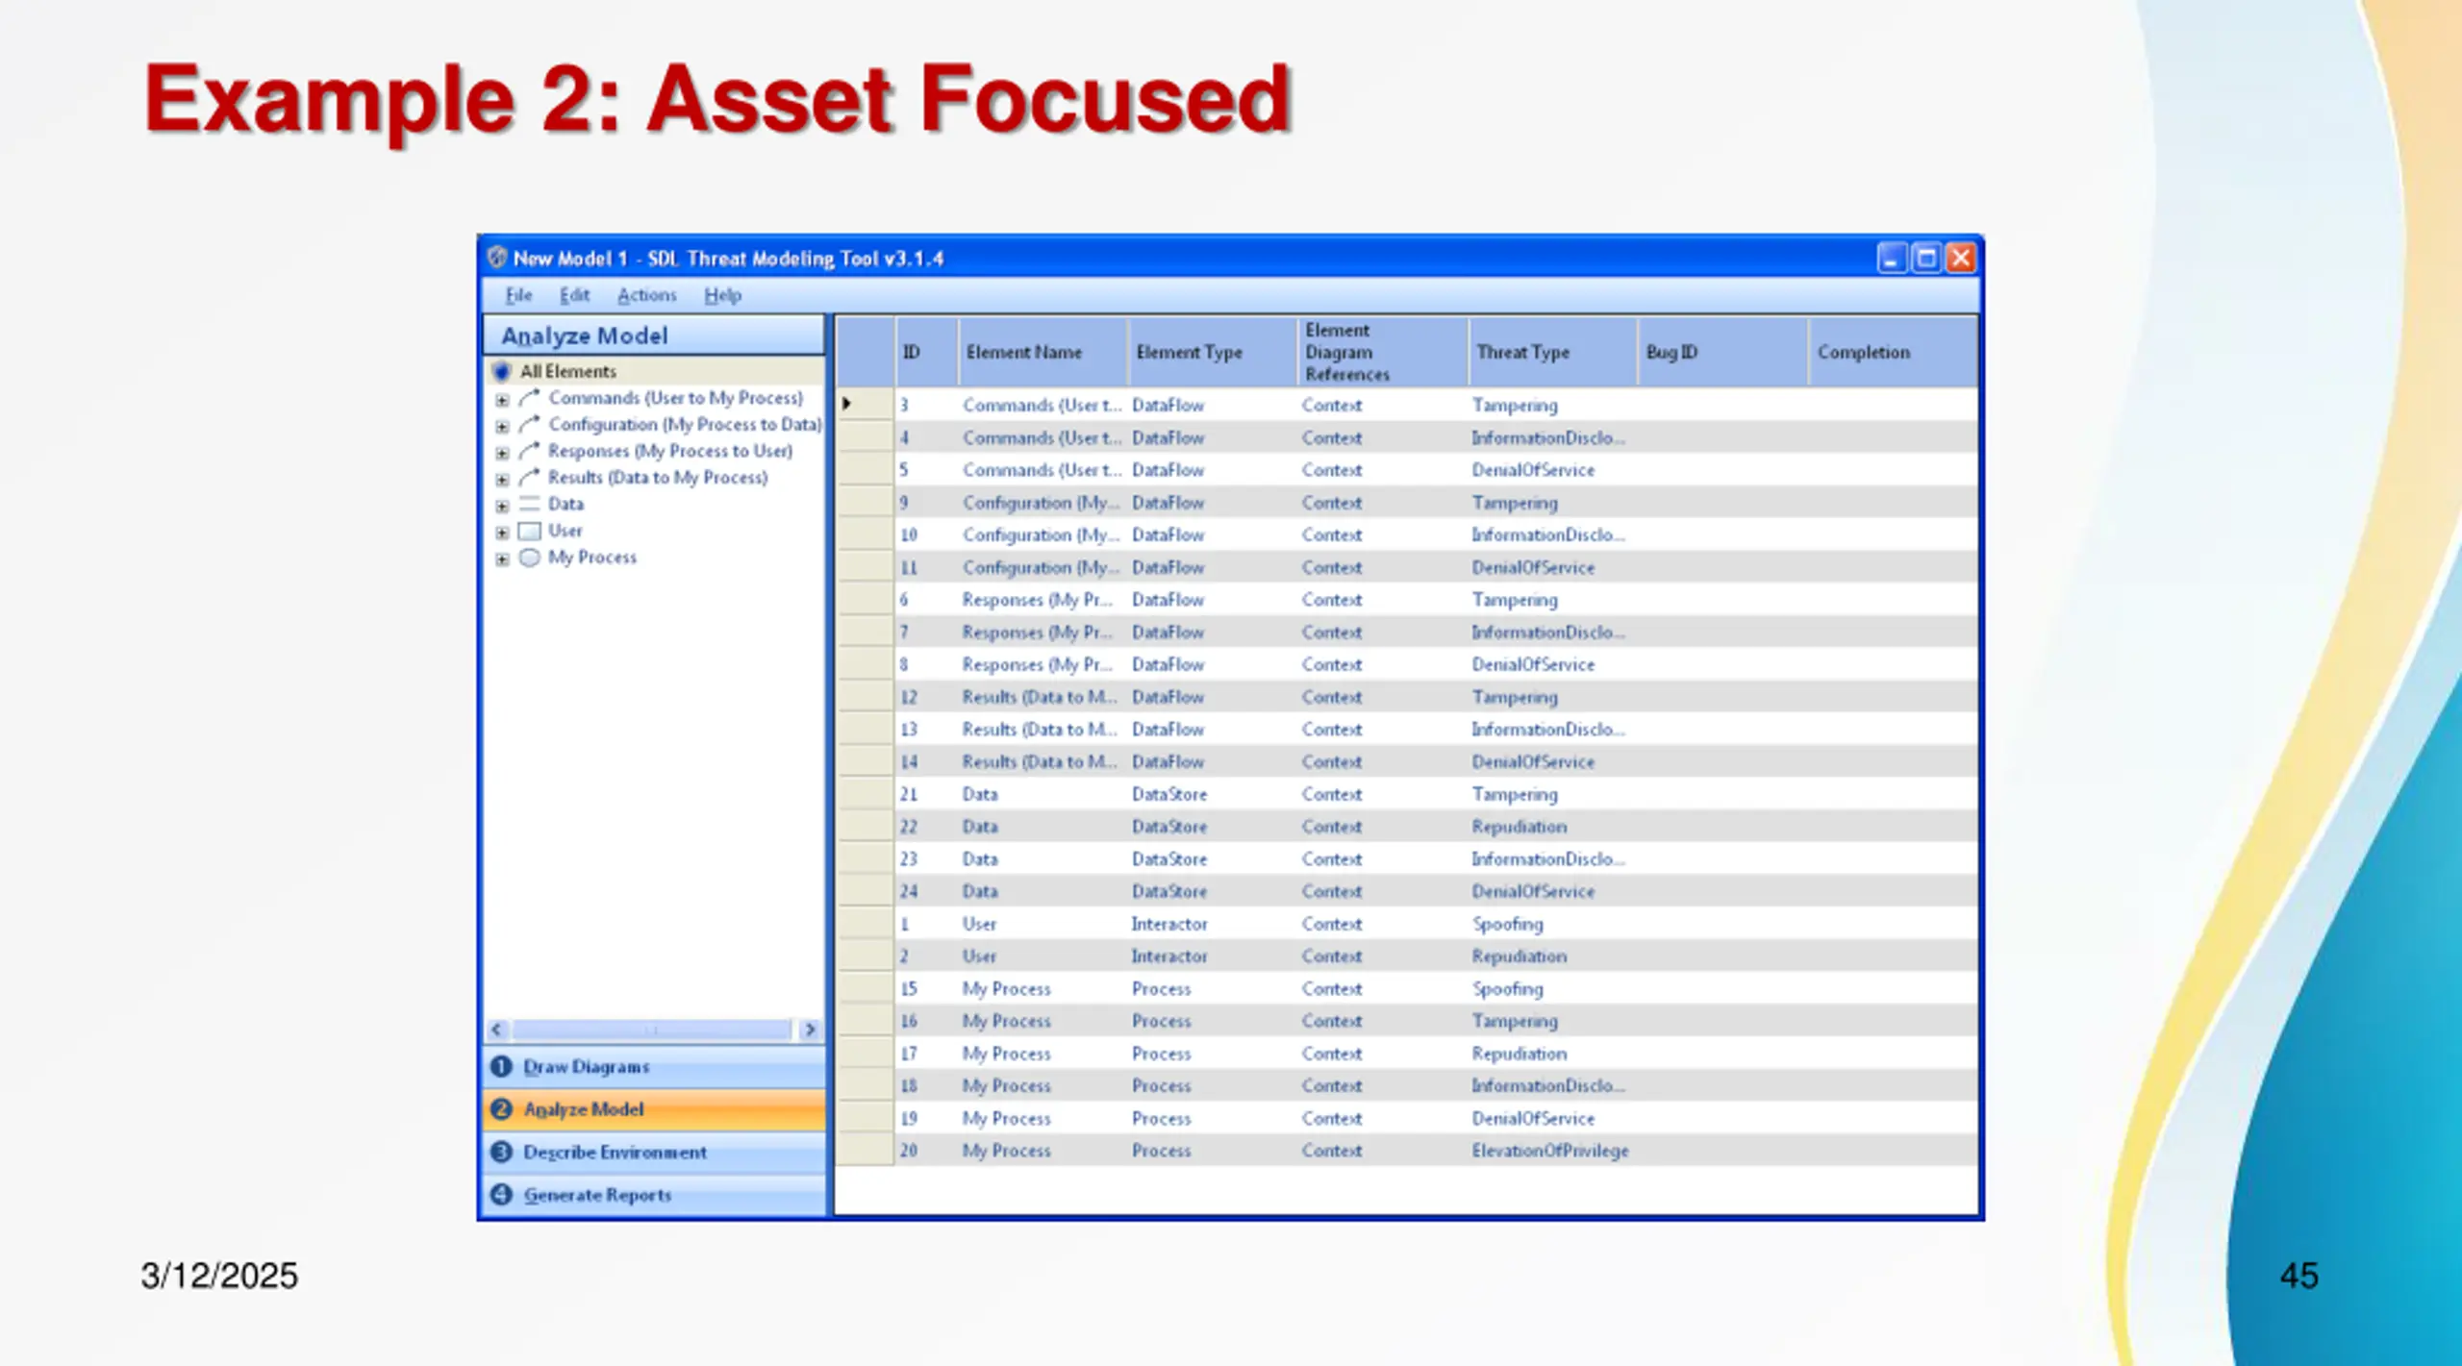Expand the My Process tree node
Image resolution: width=2462 pixels, height=1366 pixels.
[502, 559]
